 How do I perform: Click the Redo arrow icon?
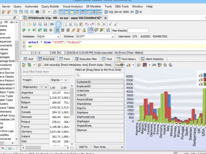pyautogui.click(x=92, y=24)
